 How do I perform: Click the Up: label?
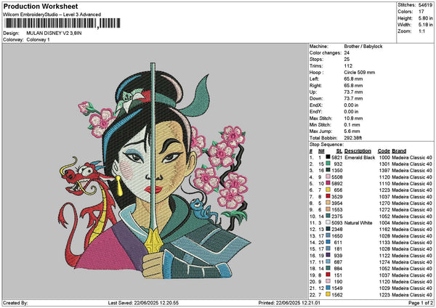click(x=312, y=92)
